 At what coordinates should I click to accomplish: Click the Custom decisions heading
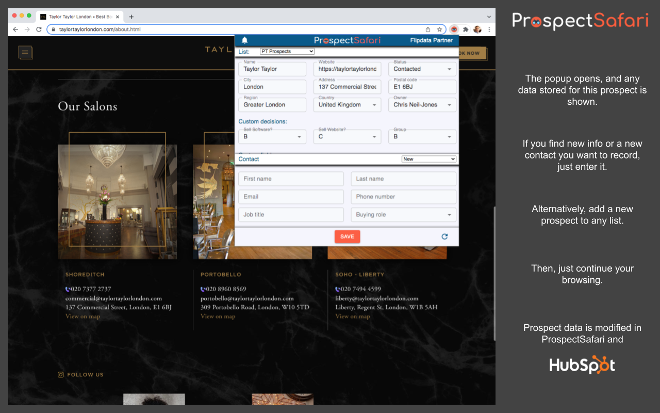click(x=262, y=122)
